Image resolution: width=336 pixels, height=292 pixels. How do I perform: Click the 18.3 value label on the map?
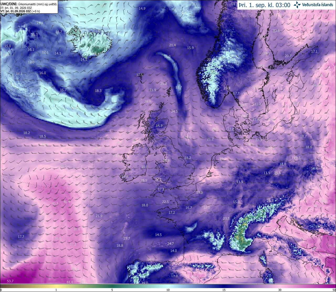98,91
